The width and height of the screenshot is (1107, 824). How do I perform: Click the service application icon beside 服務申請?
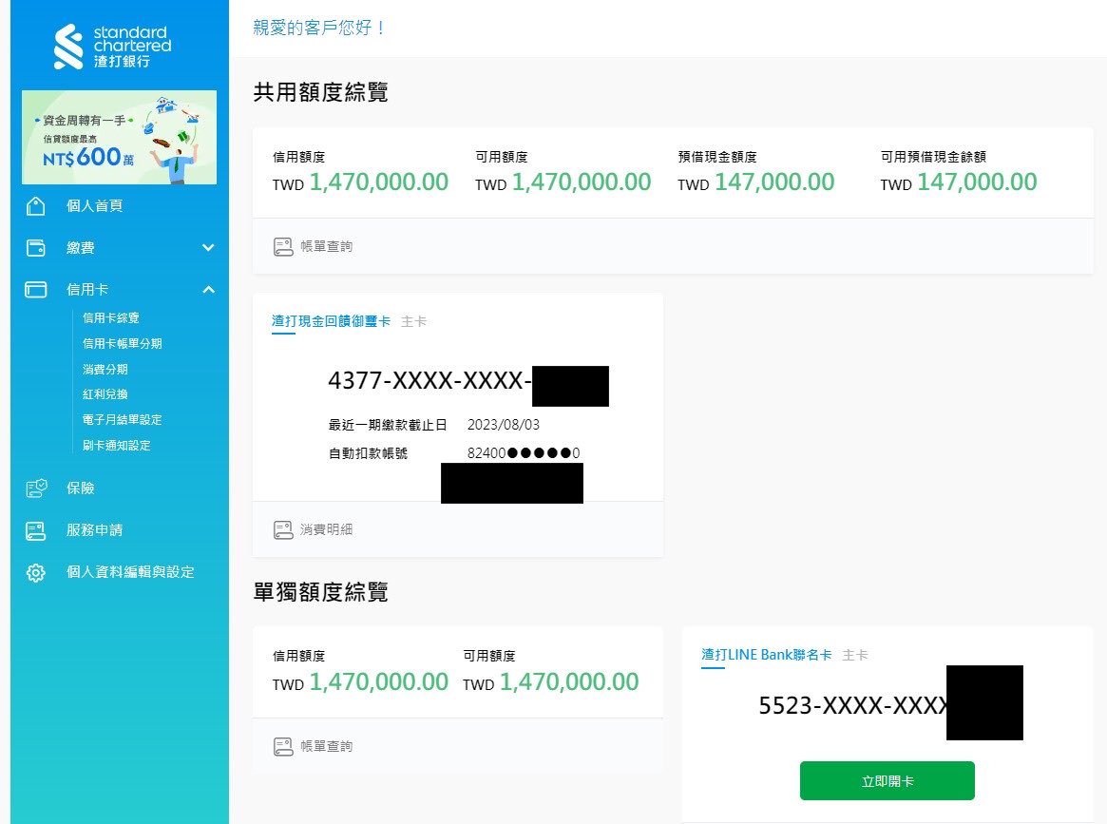click(x=36, y=530)
